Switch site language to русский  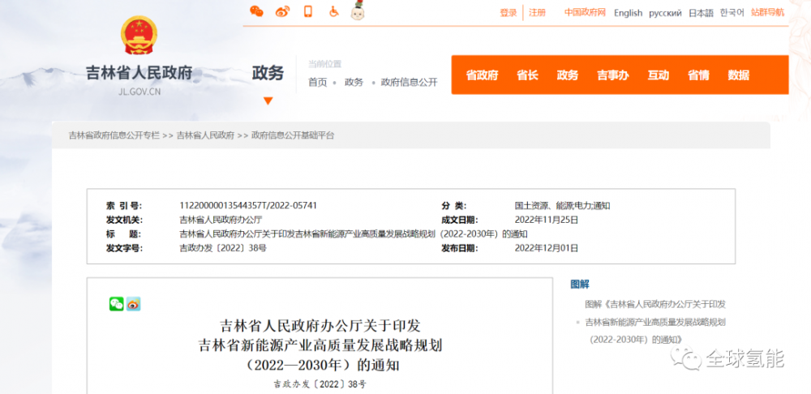point(665,13)
